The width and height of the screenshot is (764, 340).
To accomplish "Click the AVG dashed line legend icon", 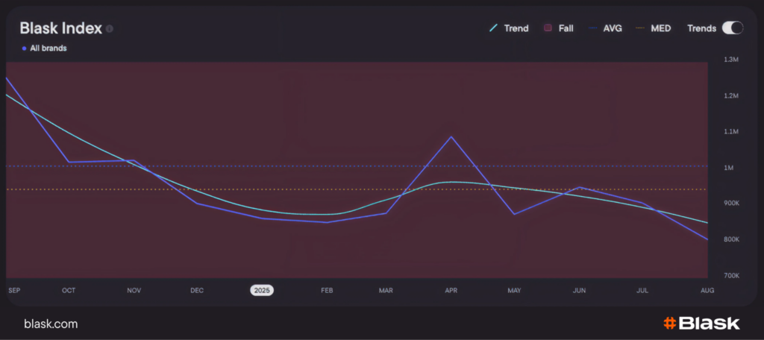I will click(594, 28).
